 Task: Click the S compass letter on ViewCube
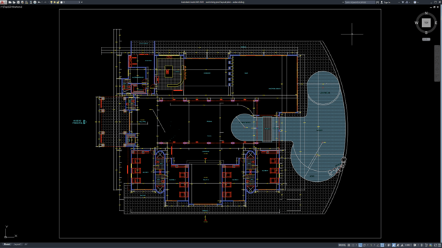tap(426, 32)
